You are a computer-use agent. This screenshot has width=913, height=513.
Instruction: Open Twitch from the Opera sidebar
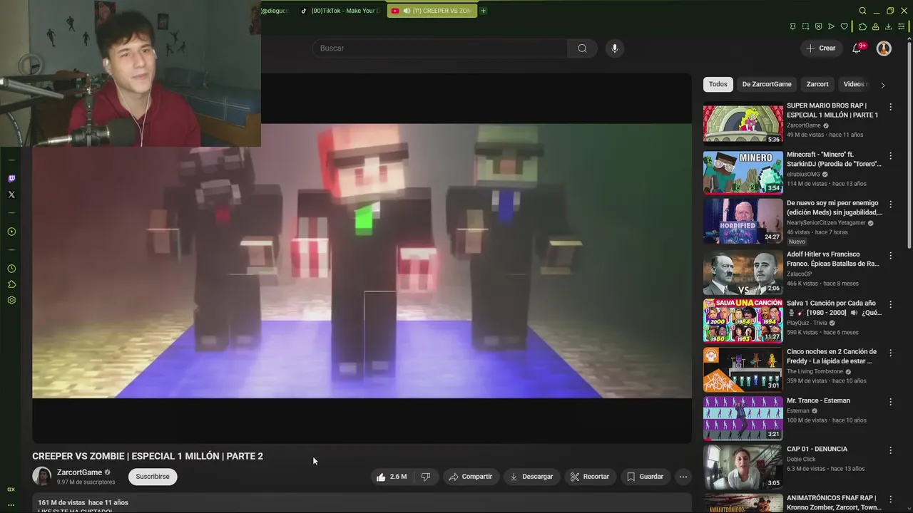pyautogui.click(x=11, y=179)
